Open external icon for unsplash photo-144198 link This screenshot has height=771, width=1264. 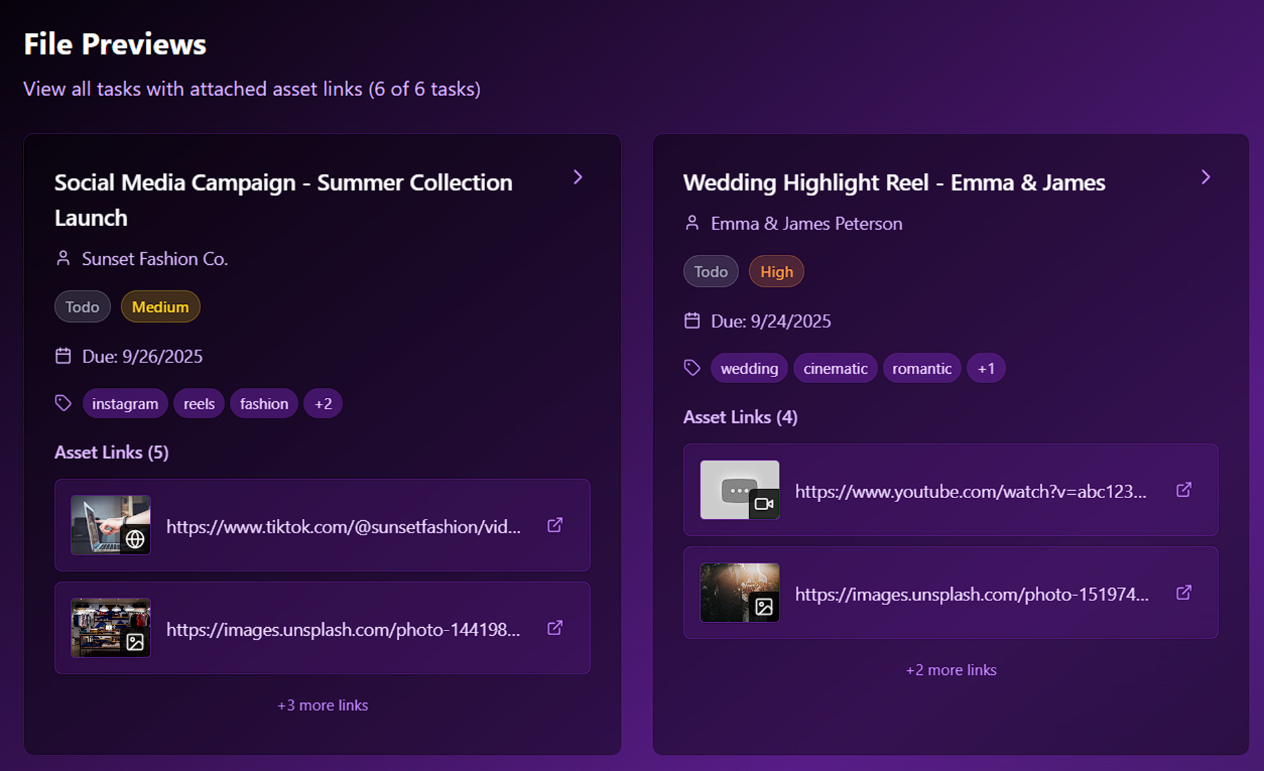pos(554,628)
